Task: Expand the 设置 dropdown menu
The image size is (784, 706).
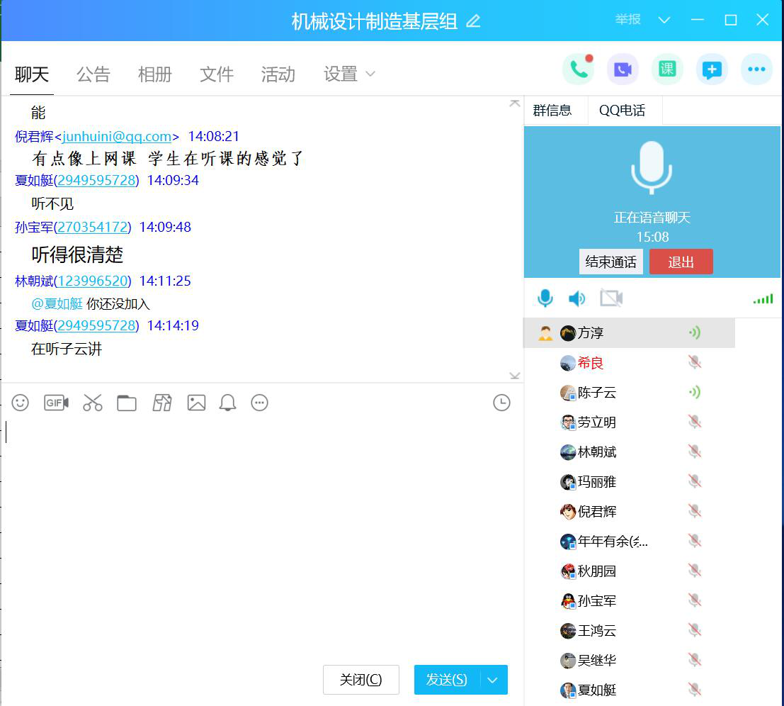Action: click(349, 74)
